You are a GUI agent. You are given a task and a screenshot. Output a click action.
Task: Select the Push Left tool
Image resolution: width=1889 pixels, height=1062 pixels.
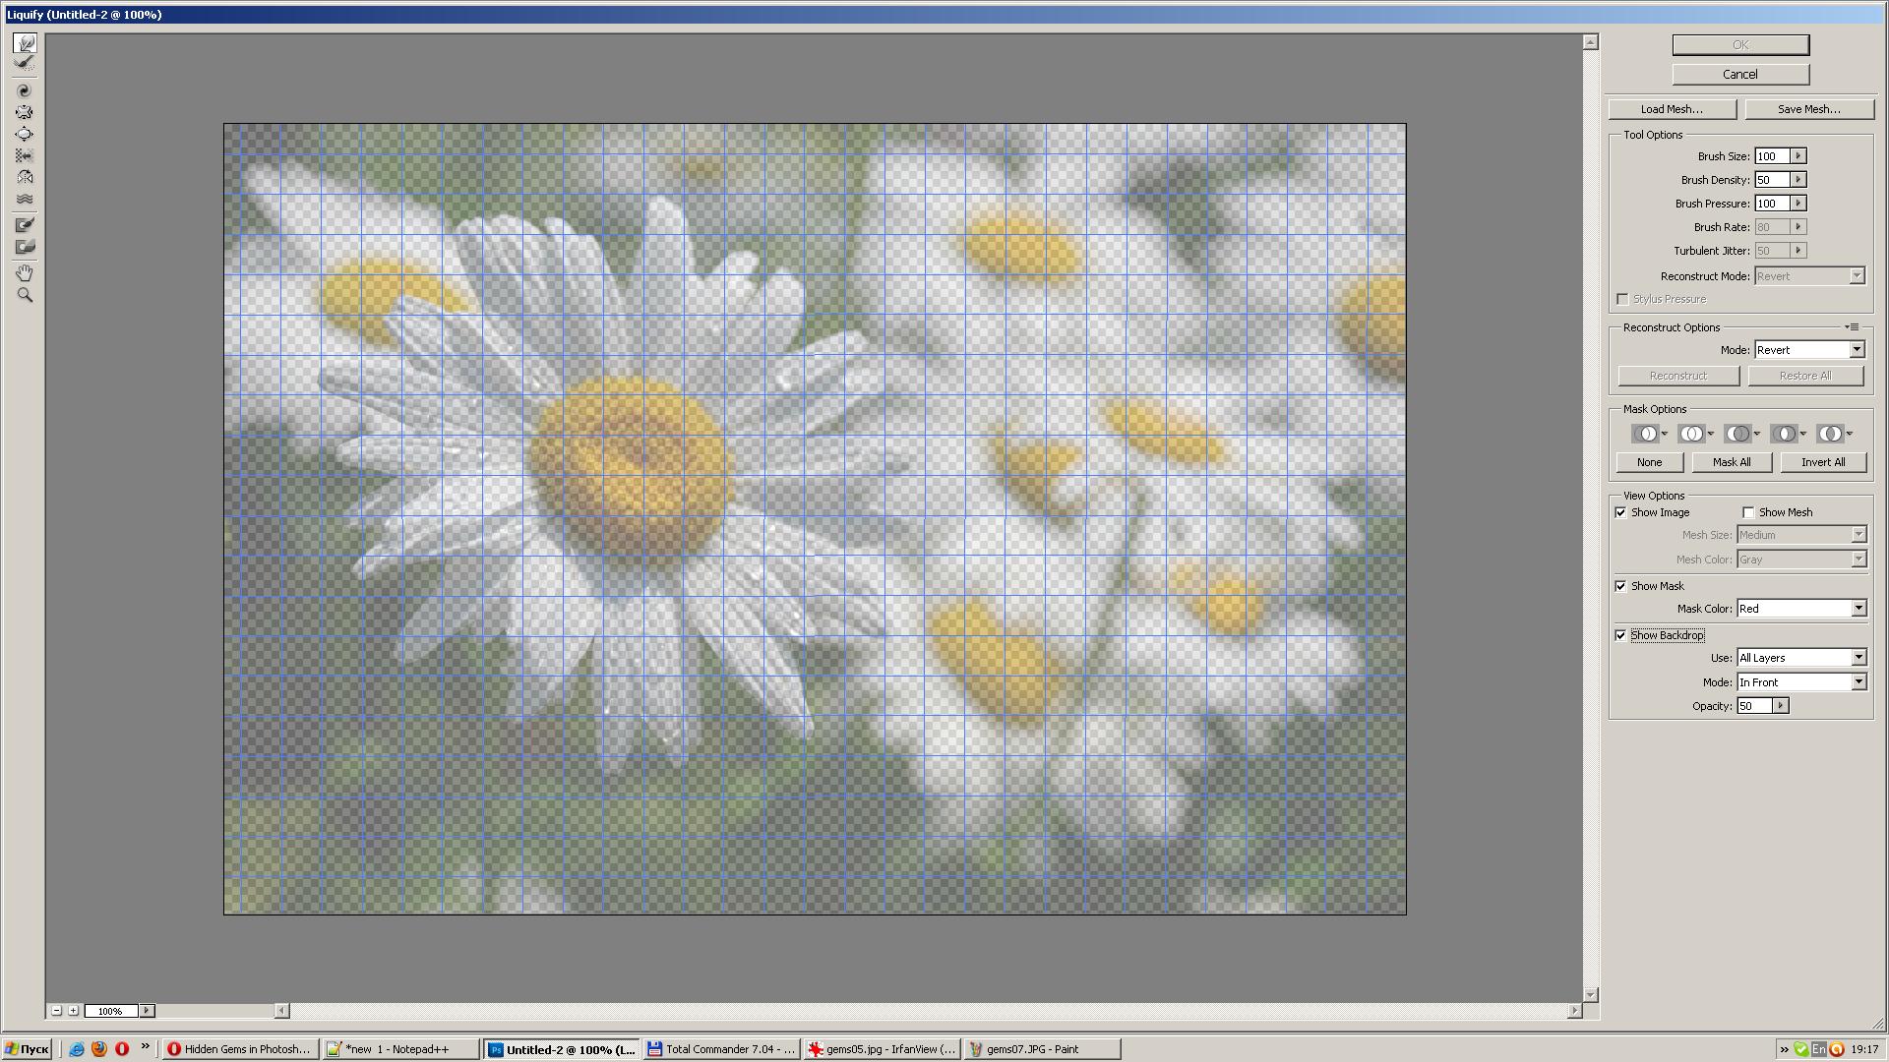tap(25, 155)
